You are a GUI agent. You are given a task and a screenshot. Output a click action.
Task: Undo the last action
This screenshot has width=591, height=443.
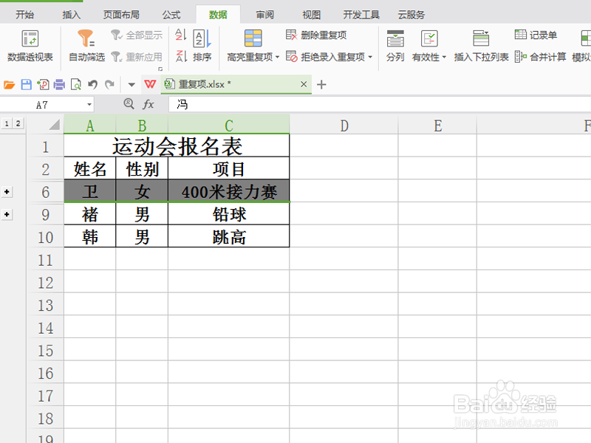pos(93,85)
